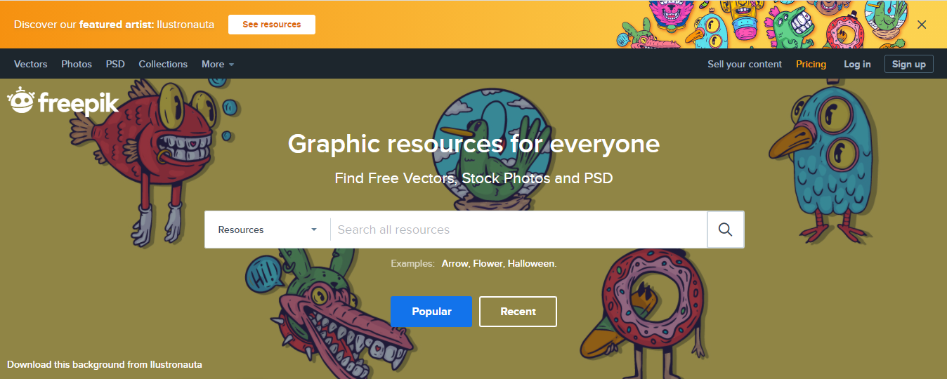Click the See resources button

click(272, 25)
